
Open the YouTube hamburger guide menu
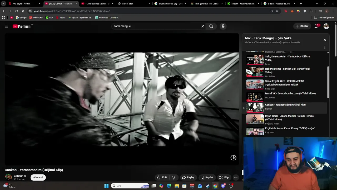click(x=6, y=26)
